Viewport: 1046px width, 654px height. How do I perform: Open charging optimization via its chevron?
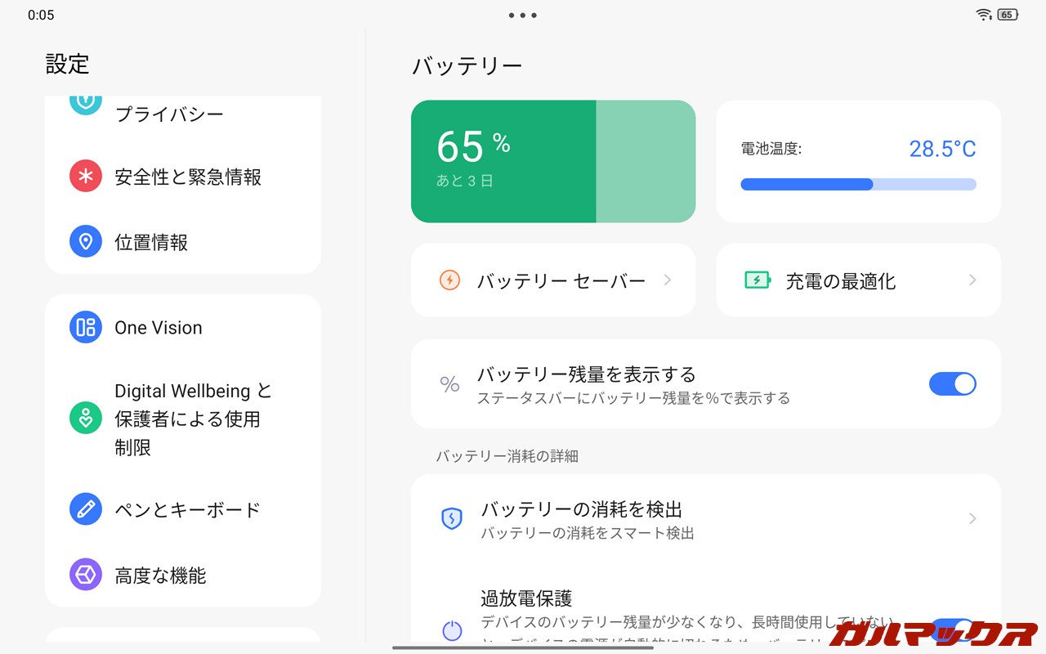pyautogui.click(x=972, y=280)
